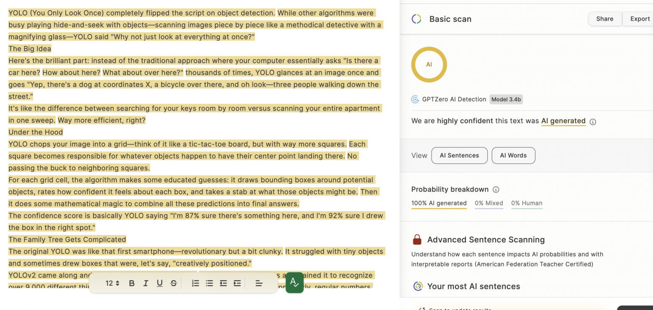Screen dimensions: 653x310
Task: Change the font size stepper
Action: coord(113,283)
